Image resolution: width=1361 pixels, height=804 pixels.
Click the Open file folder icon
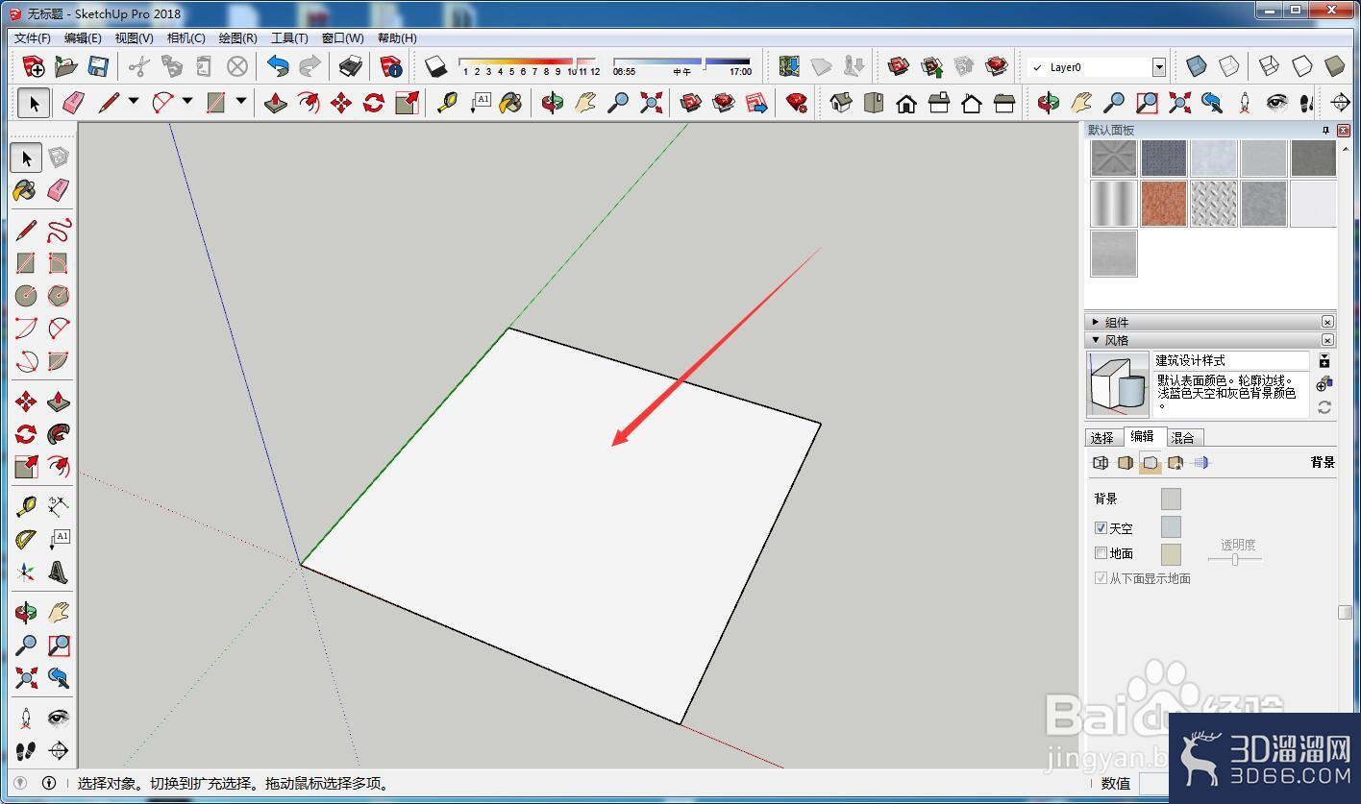65,66
